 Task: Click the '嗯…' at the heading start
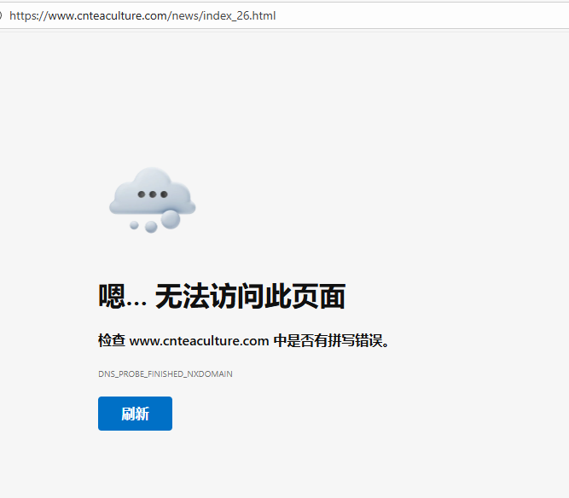point(122,297)
